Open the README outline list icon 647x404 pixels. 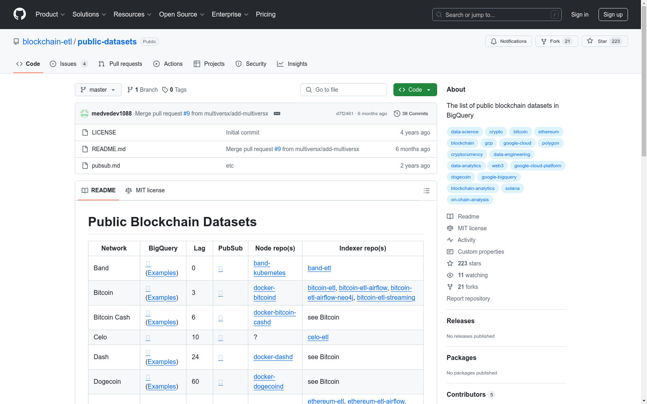point(426,191)
